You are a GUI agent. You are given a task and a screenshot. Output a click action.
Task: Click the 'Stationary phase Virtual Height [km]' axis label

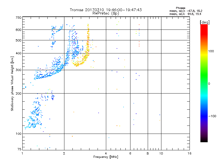12,83
